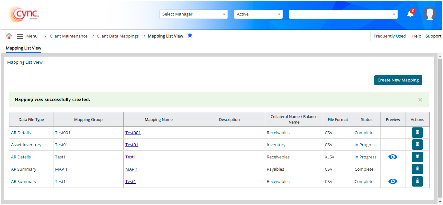Preview the AR Summary Test1 mapping

(392, 181)
